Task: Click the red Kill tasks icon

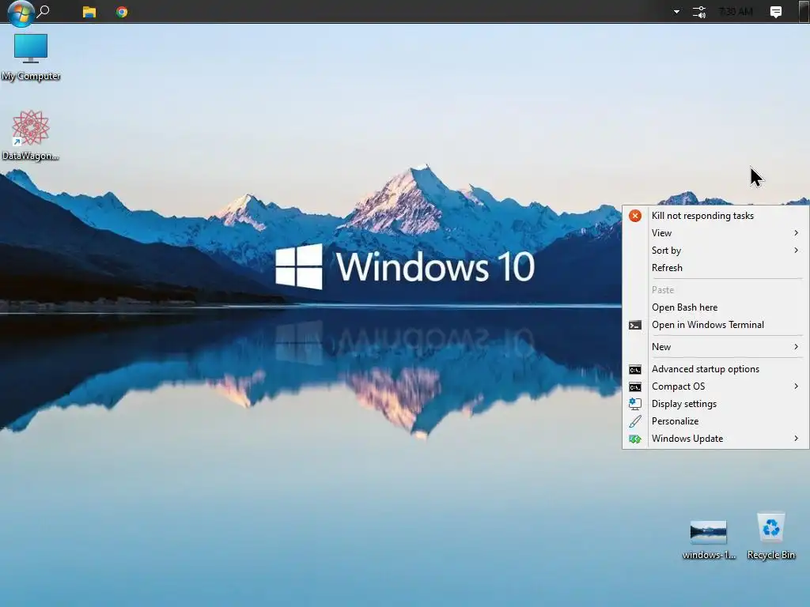Action: click(635, 216)
